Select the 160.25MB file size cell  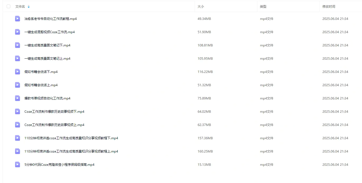pos(205,151)
